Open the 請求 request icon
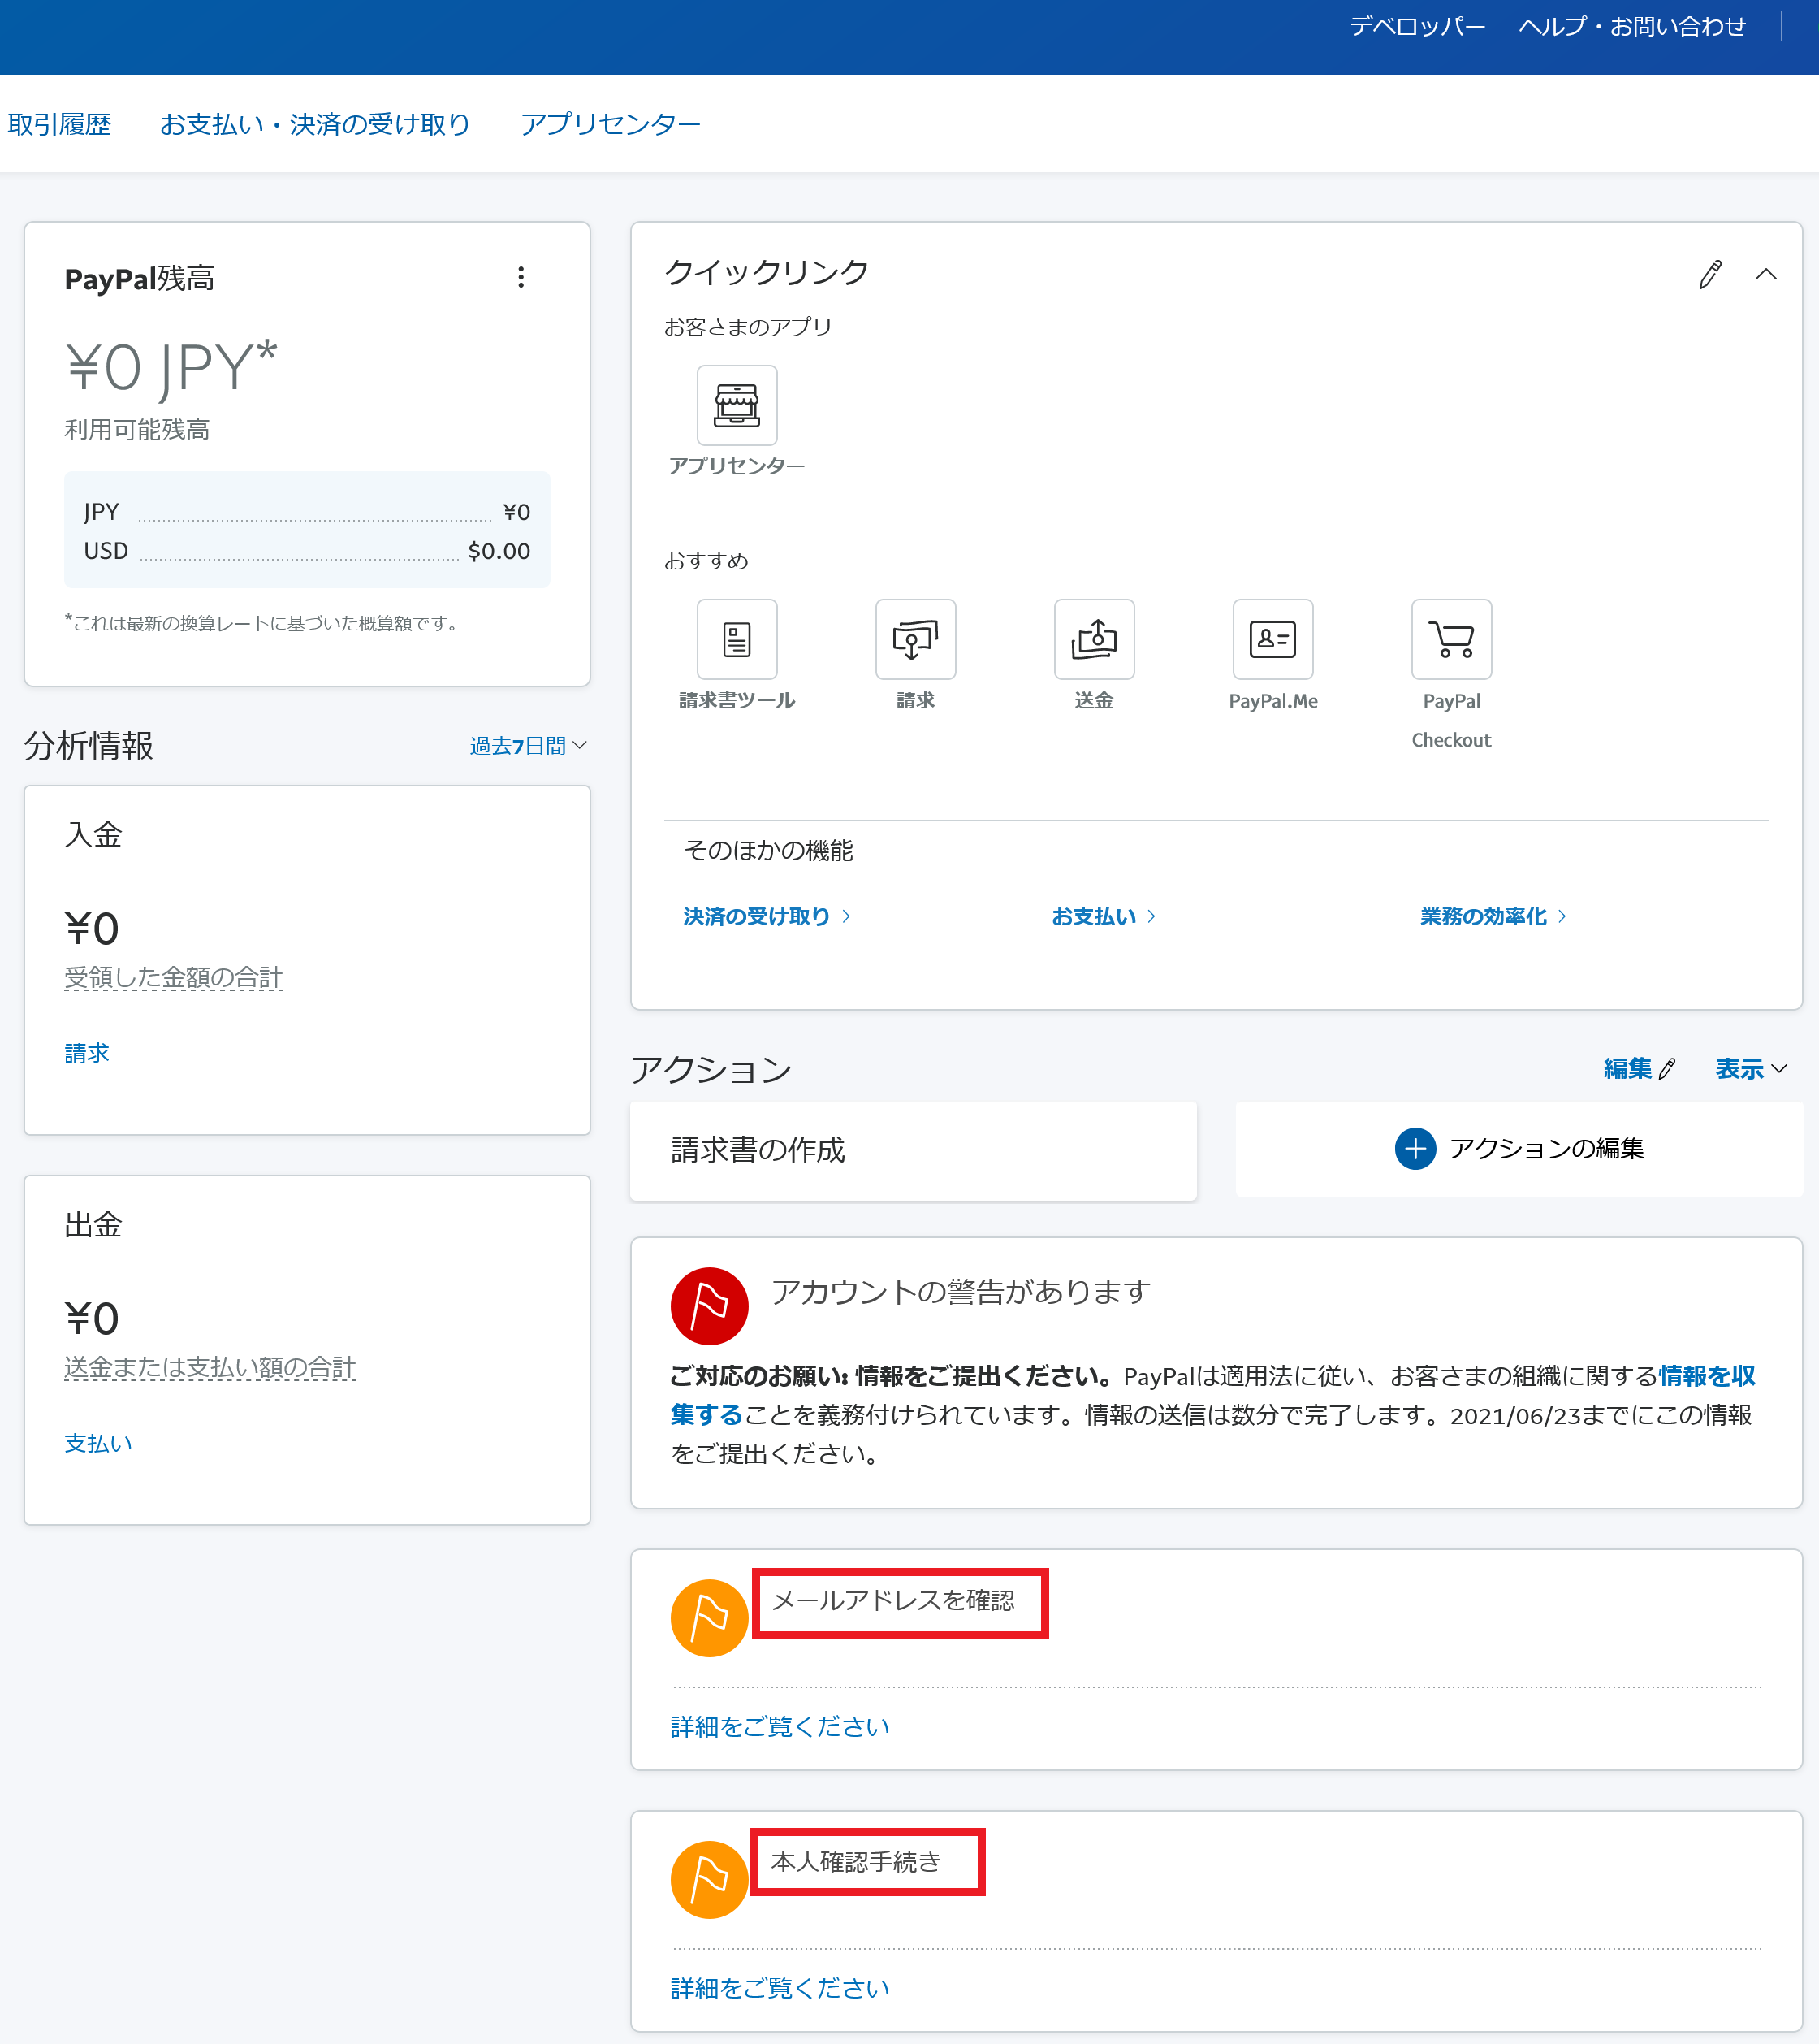 [914, 639]
